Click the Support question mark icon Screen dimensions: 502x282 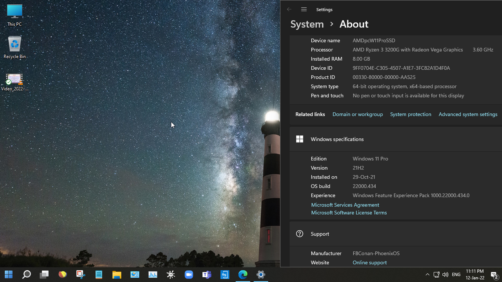click(300, 234)
